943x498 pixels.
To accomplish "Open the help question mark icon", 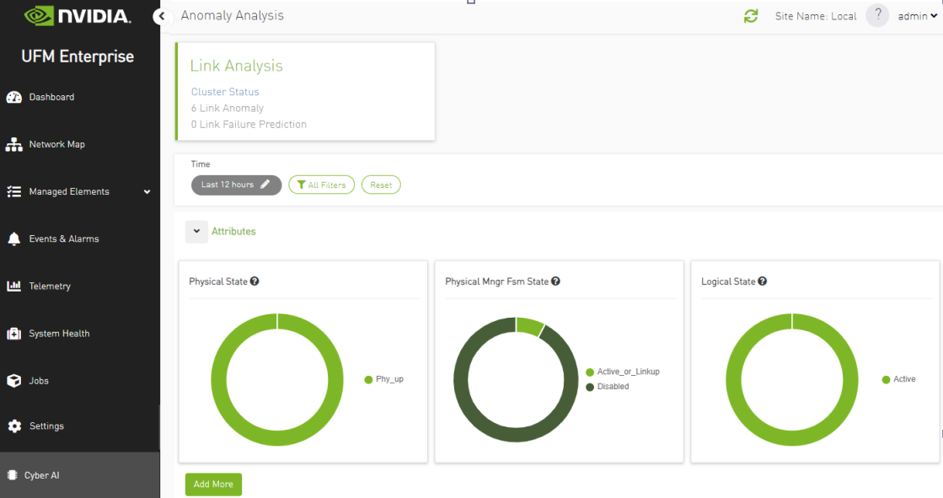I will (x=877, y=15).
